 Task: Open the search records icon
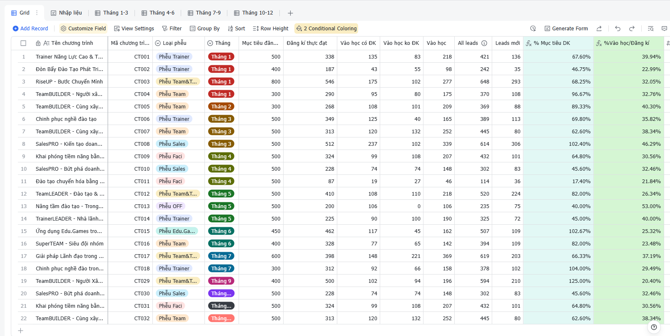[650, 29]
